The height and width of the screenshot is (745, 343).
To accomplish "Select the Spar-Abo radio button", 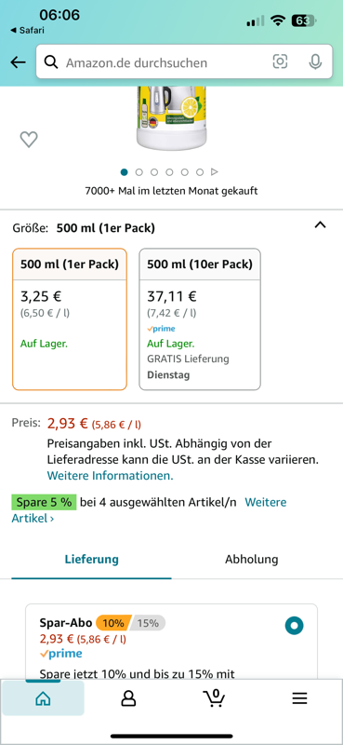I will point(294,625).
